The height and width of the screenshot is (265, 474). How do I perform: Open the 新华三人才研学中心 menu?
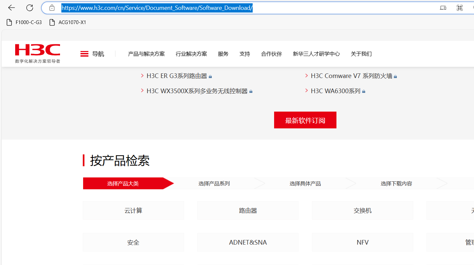316,54
